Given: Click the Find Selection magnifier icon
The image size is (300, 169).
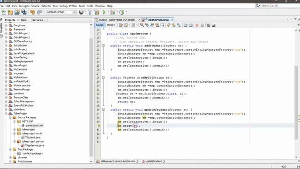Looking at the screenshot, I should pyautogui.click(x=142, y=25).
